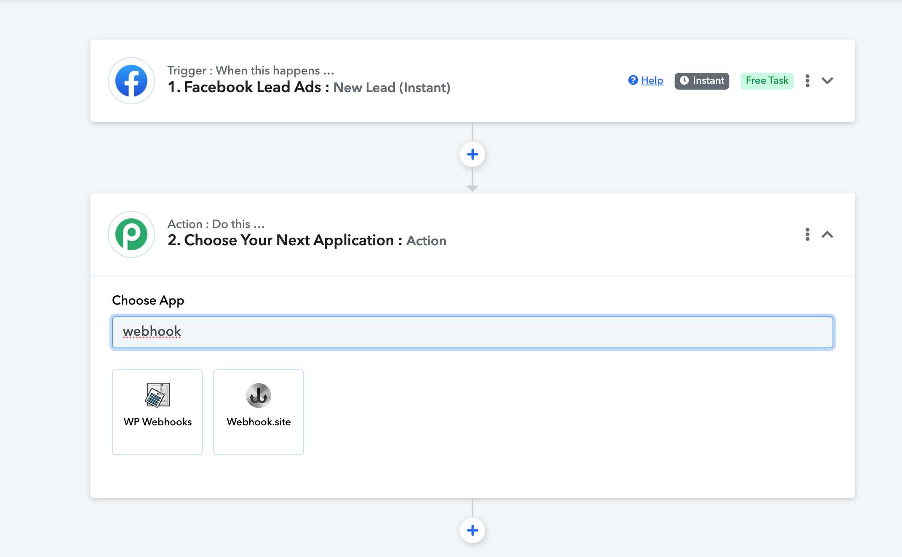The height and width of the screenshot is (557, 902).
Task: Click the Instant badge on the trigger
Action: 702,81
